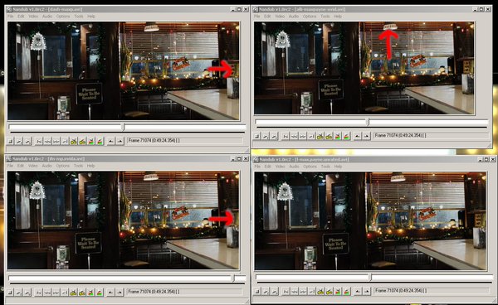The height and width of the screenshot is (305, 498).
Task: Mark in-point in top-right Nandub window
Action: coord(357,136)
